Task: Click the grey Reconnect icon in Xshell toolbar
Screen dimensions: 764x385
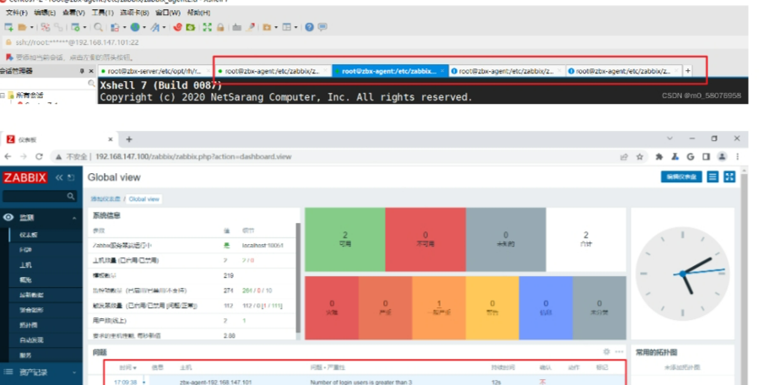Action: 58,27
